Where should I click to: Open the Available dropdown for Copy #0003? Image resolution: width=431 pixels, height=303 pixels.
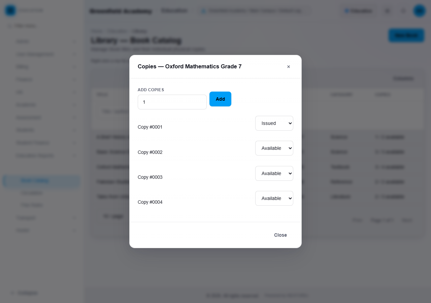click(x=274, y=173)
